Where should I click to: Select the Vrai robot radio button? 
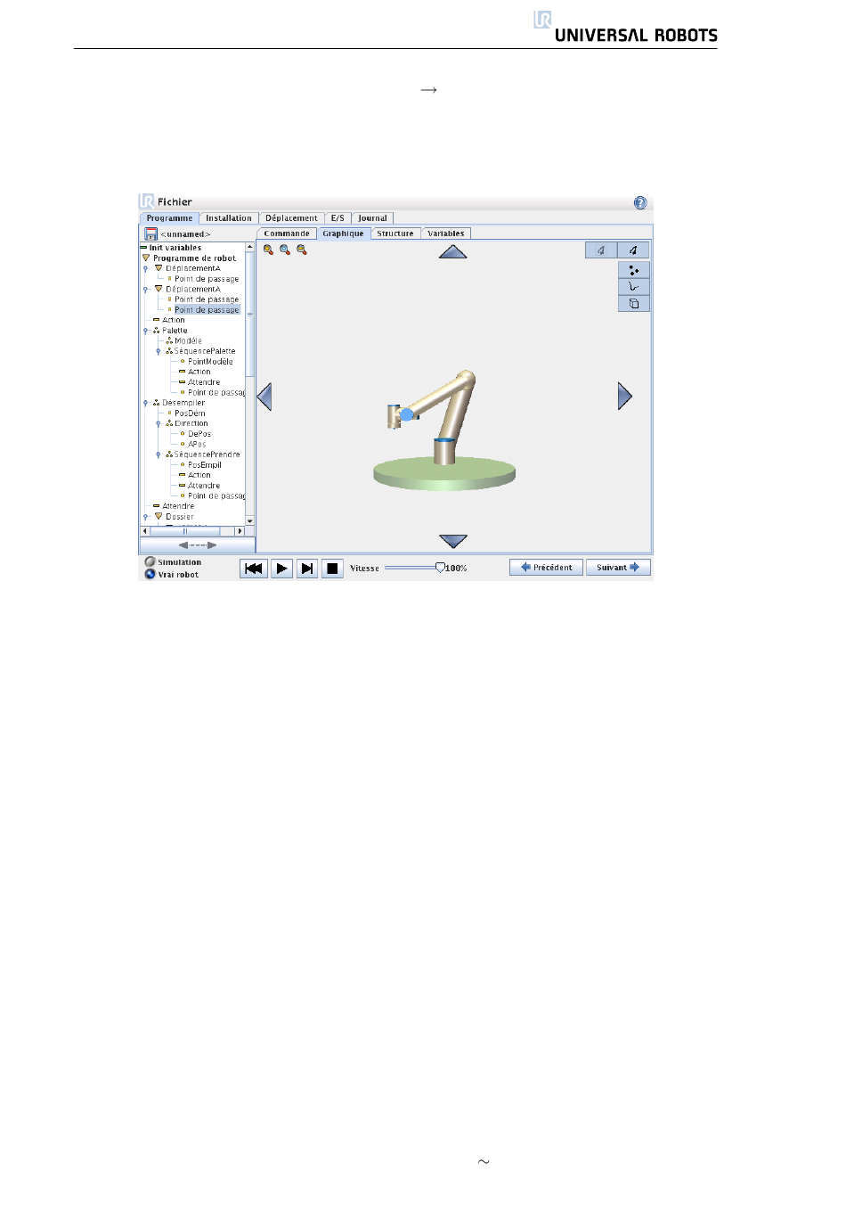click(150, 575)
